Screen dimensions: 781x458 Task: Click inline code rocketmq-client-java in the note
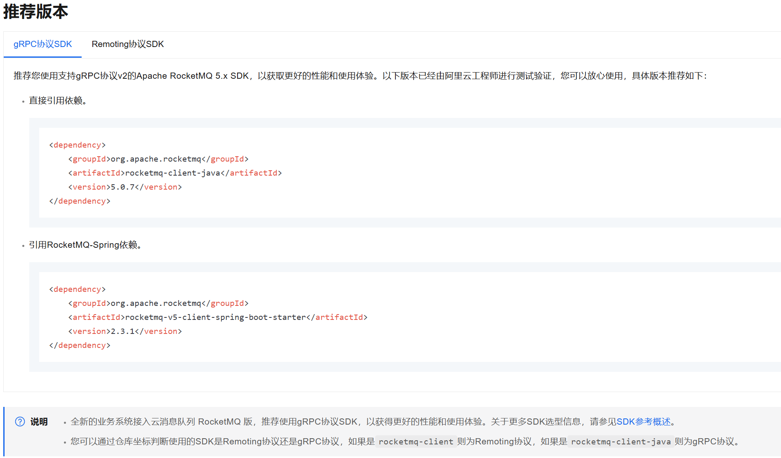coord(621,442)
